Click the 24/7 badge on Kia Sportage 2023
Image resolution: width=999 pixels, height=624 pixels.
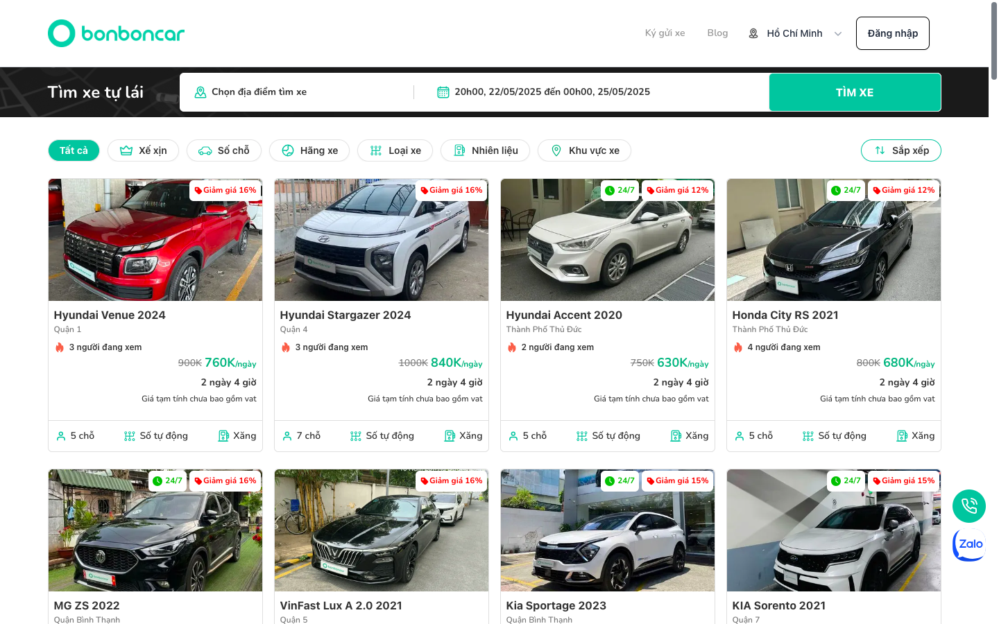620,480
